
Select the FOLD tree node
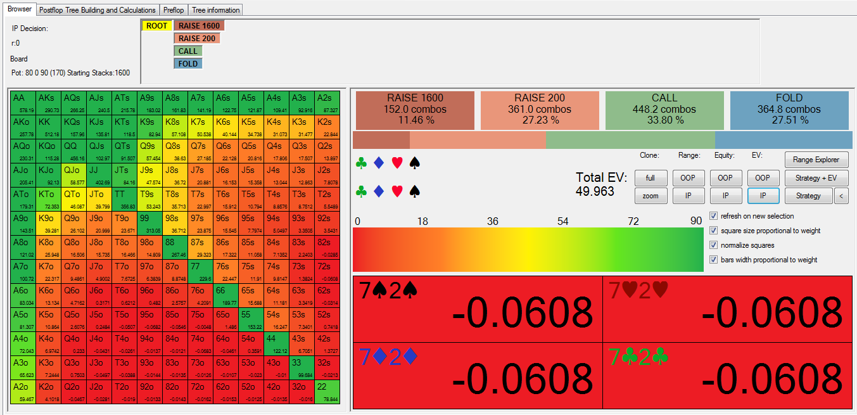[x=188, y=64]
